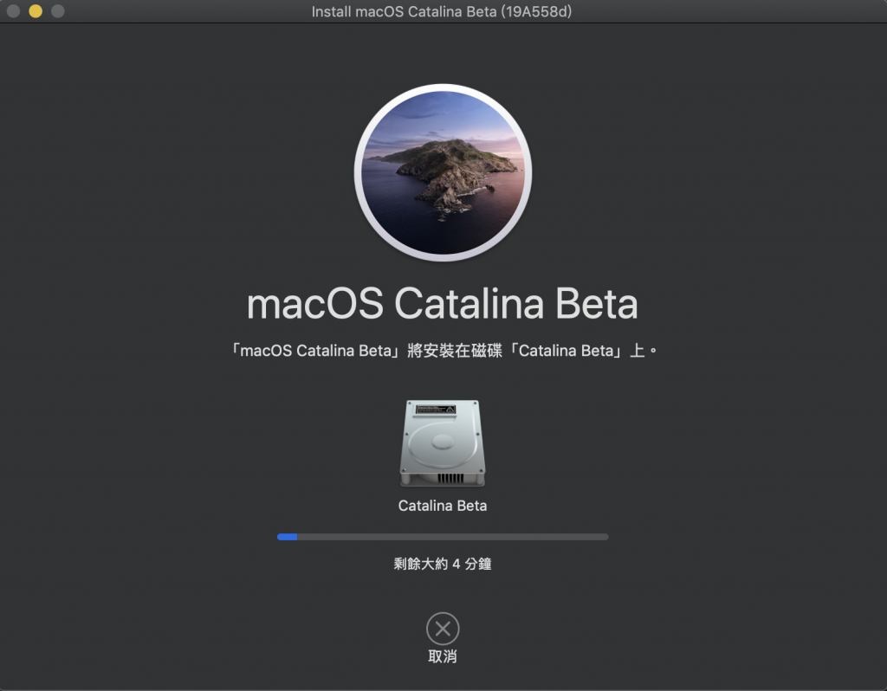Select the Catalina Beta hard drive icon
Image resolution: width=887 pixels, height=691 pixels.
[x=443, y=442]
